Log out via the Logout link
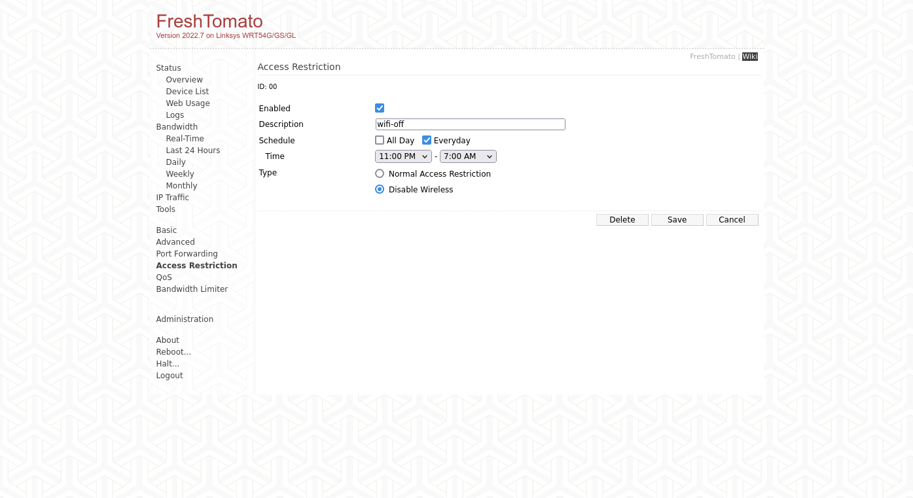Screen dimensions: 913x498 pyautogui.click(x=170, y=376)
